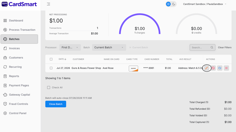This screenshot has height=132, width=236.
Task: Click the CUSTOMER column header
Action: point(79,59)
